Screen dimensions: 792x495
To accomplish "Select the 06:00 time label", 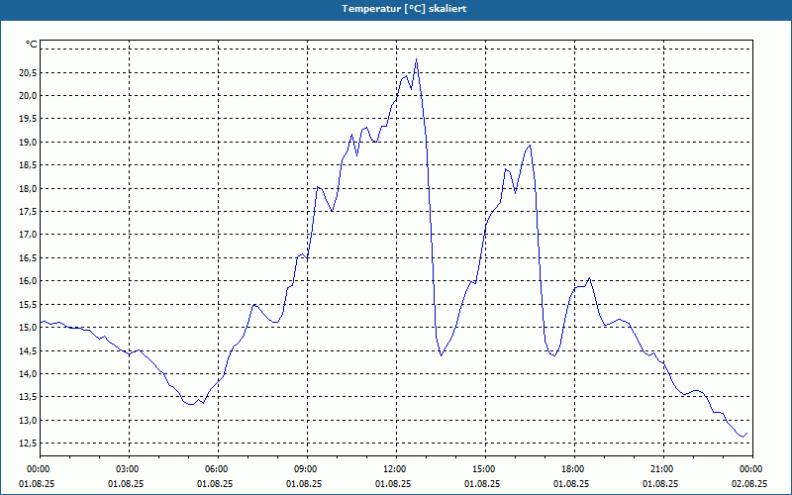I will [x=218, y=469].
